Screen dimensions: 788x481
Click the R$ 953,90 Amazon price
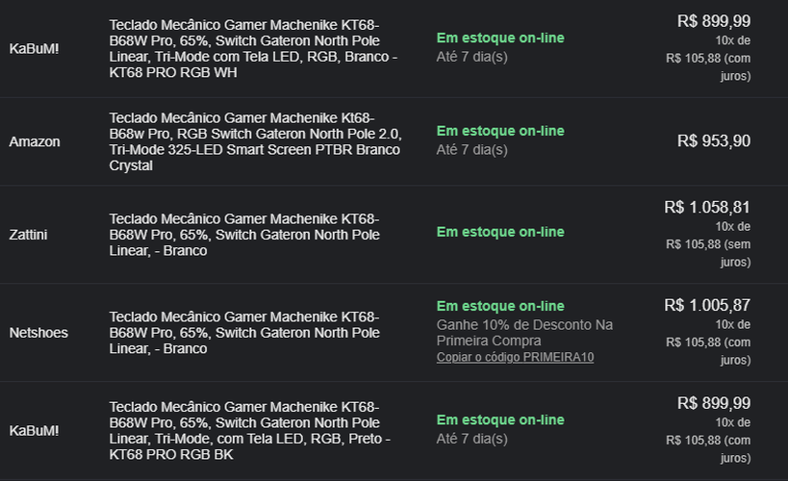(714, 140)
